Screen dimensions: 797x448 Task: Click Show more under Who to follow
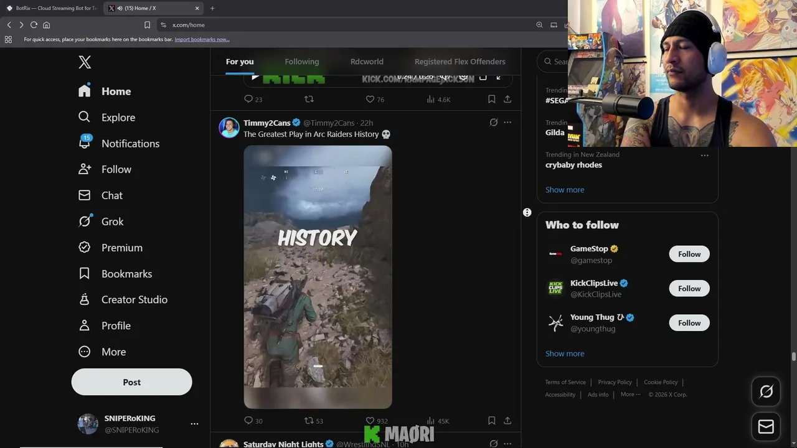point(565,353)
